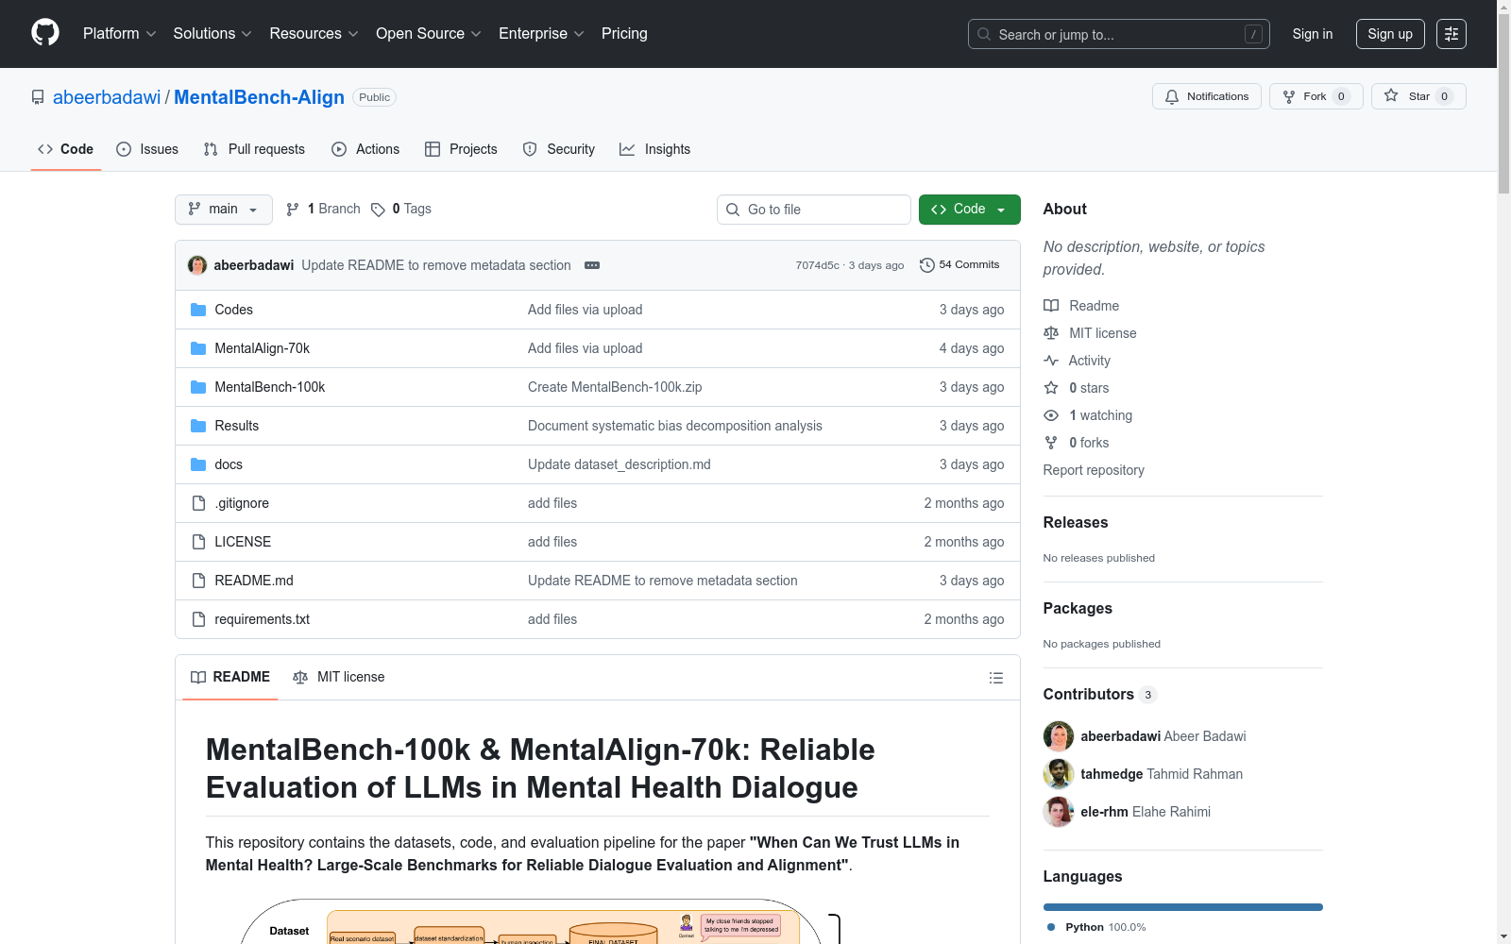Open the green Code dropdown button
Viewport: 1511px width, 944px height.
970,210
